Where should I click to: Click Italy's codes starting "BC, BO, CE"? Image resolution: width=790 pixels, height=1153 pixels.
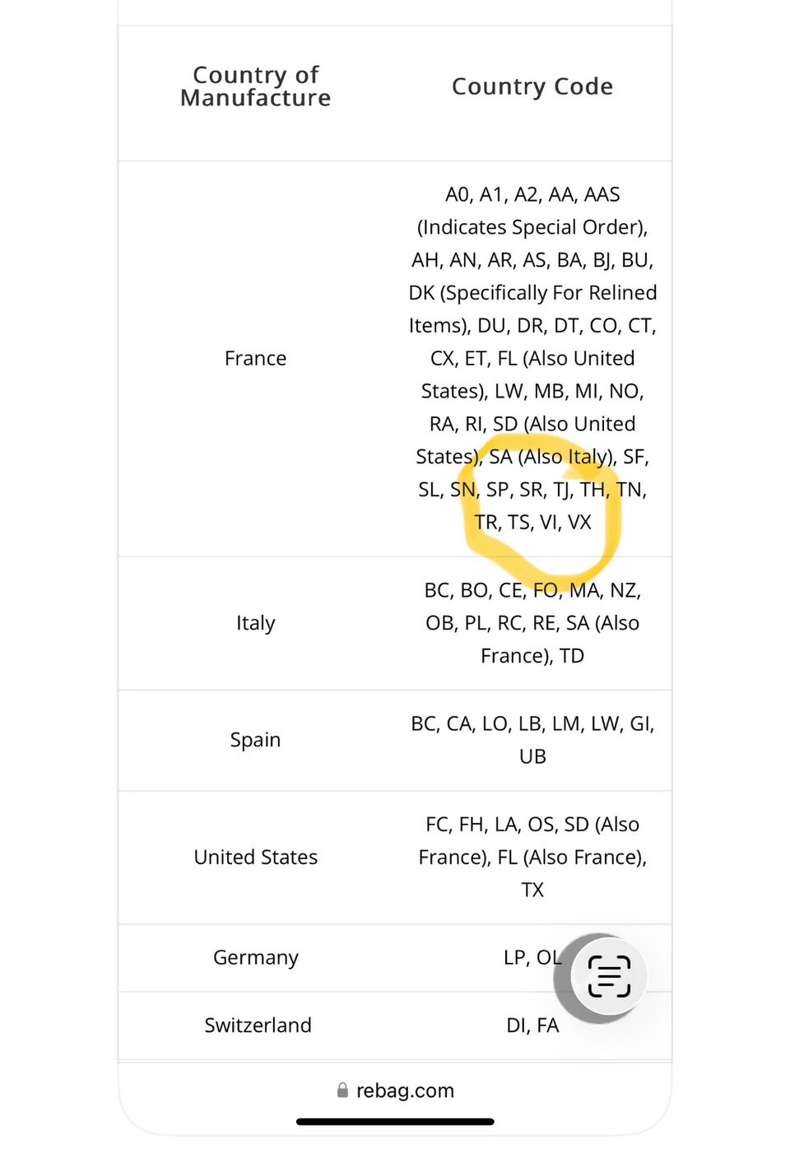[x=532, y=590]
